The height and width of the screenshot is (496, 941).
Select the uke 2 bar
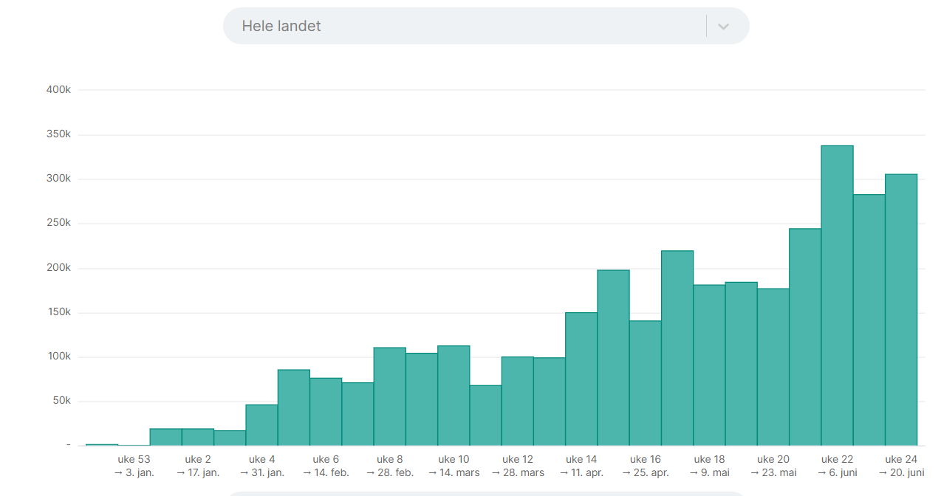coord(198,437)
